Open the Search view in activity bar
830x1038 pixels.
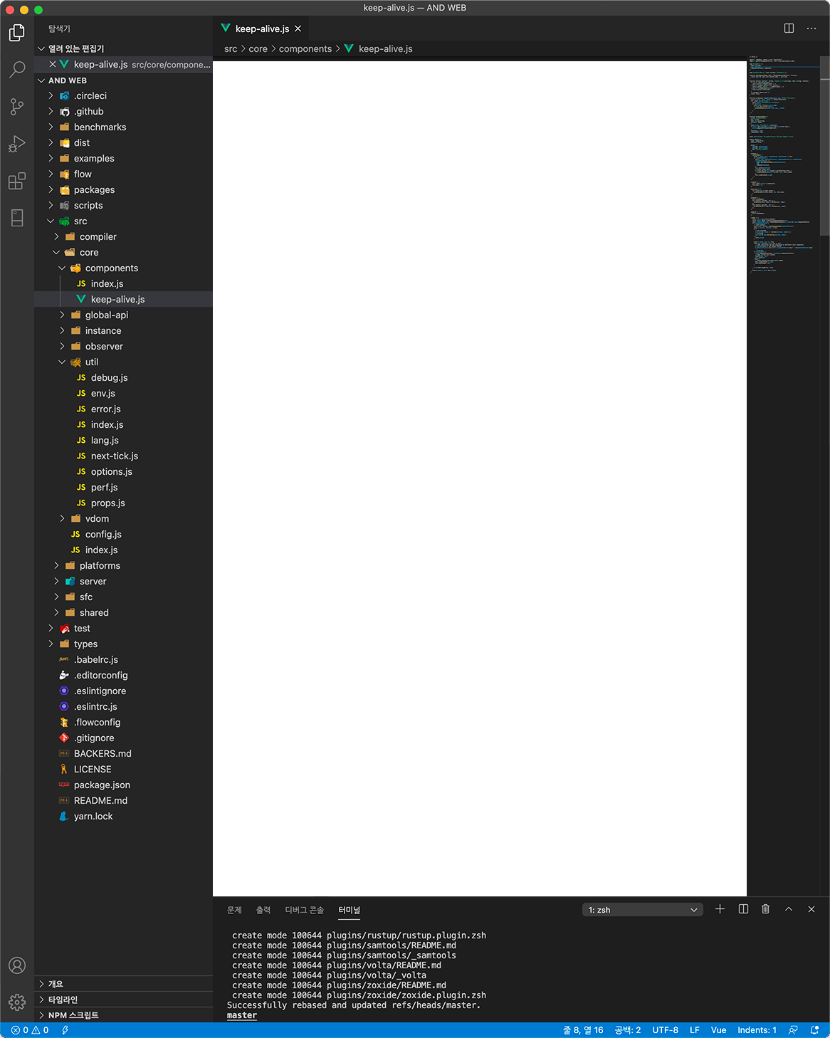pos(17,69)
